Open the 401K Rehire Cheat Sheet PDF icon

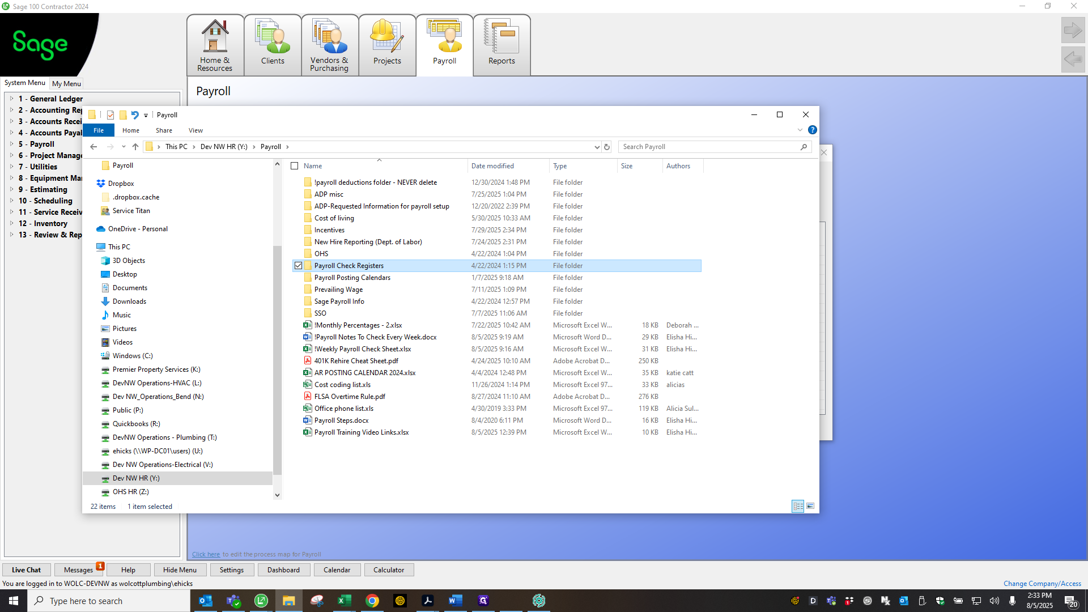click(308, 361)
